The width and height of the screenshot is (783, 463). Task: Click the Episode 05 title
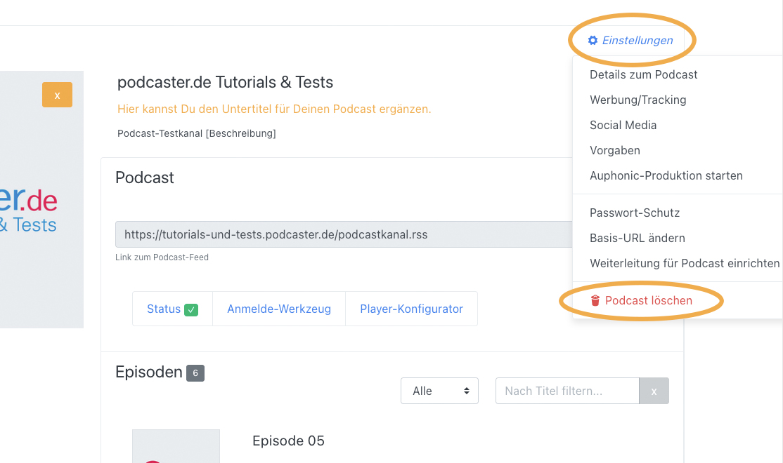[288, 441]
